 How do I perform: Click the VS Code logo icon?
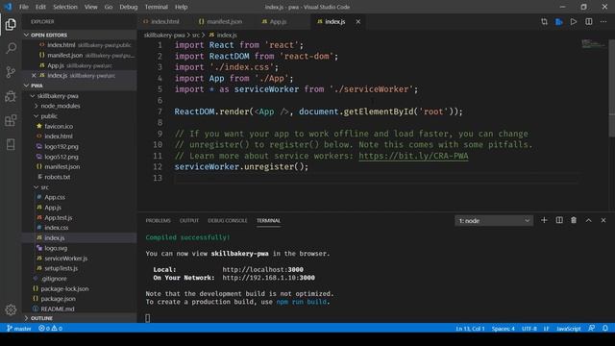coord(8,7)
